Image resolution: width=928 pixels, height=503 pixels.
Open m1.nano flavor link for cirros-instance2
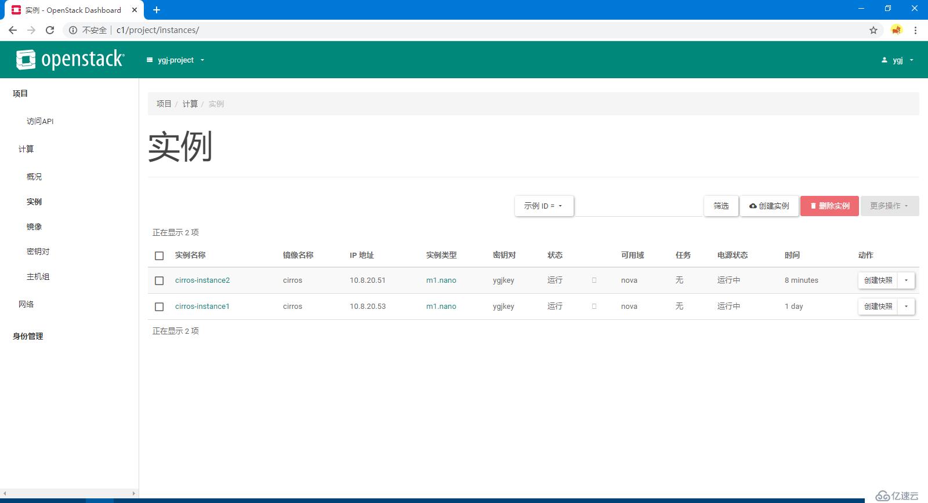[441, 280]
